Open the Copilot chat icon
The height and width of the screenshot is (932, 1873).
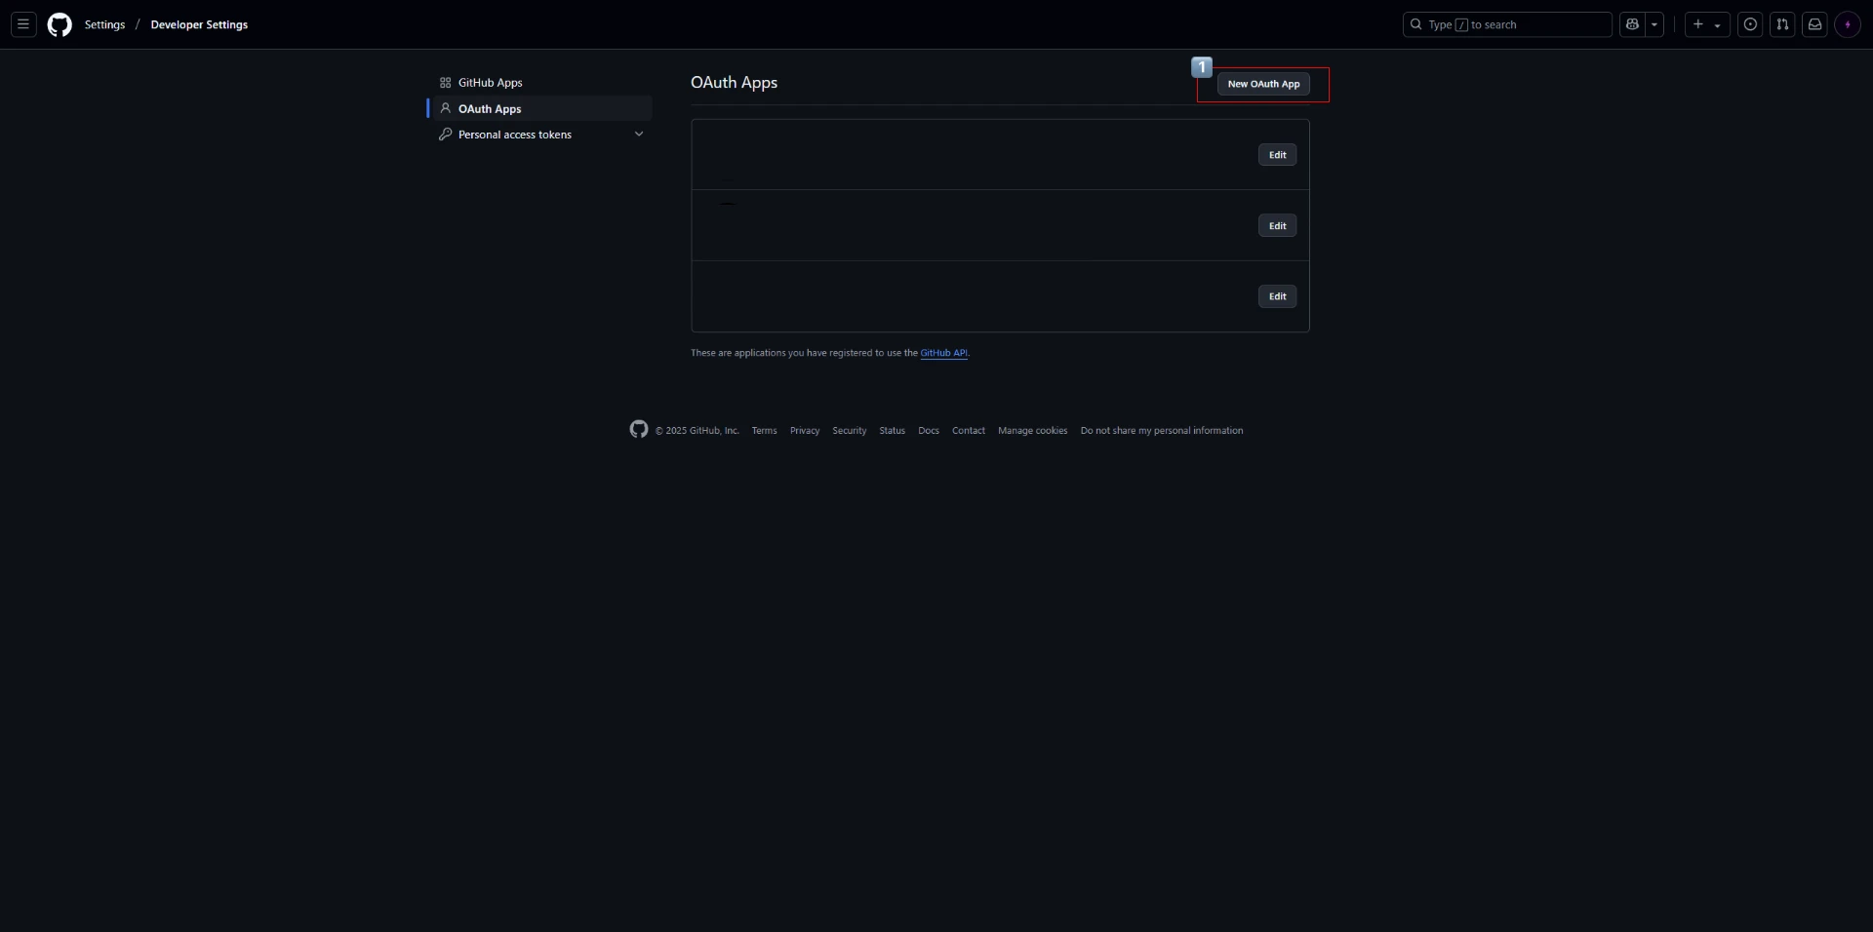1632,24
